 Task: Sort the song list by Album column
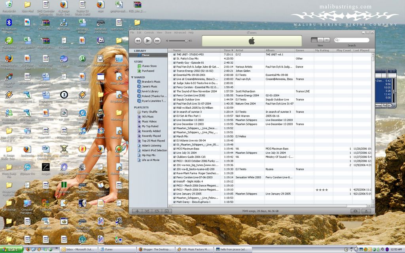click(x=280, y=50)
